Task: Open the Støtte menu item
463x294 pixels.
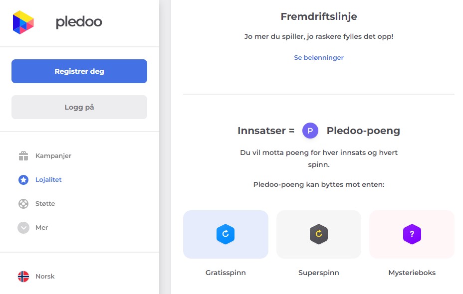Action: click(x=45, y=204)
